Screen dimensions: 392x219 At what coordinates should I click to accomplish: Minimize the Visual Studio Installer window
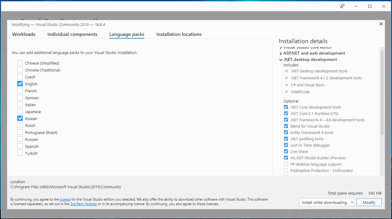pos(356,6)
